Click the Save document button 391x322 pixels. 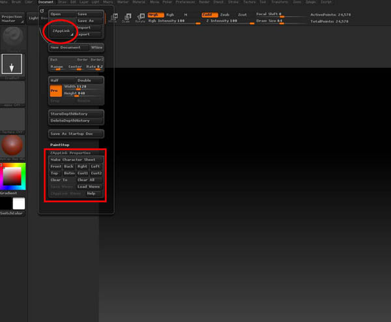(x=89, y=14)
